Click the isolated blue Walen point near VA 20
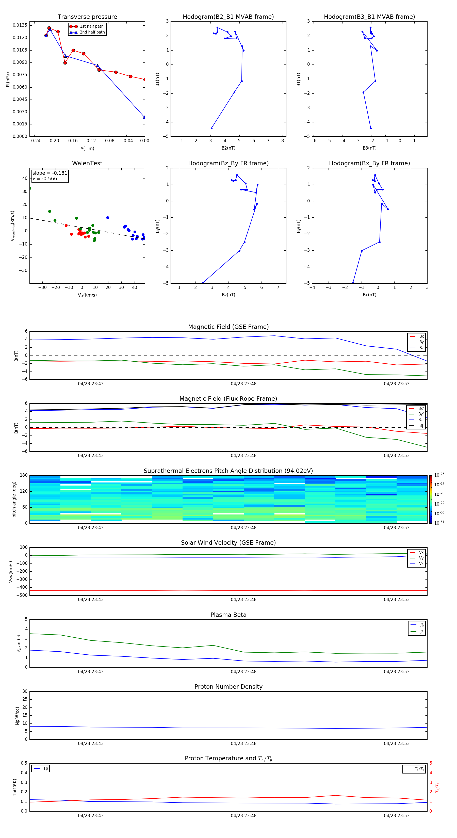The image size is (457, 838). (x=108, y=218)
